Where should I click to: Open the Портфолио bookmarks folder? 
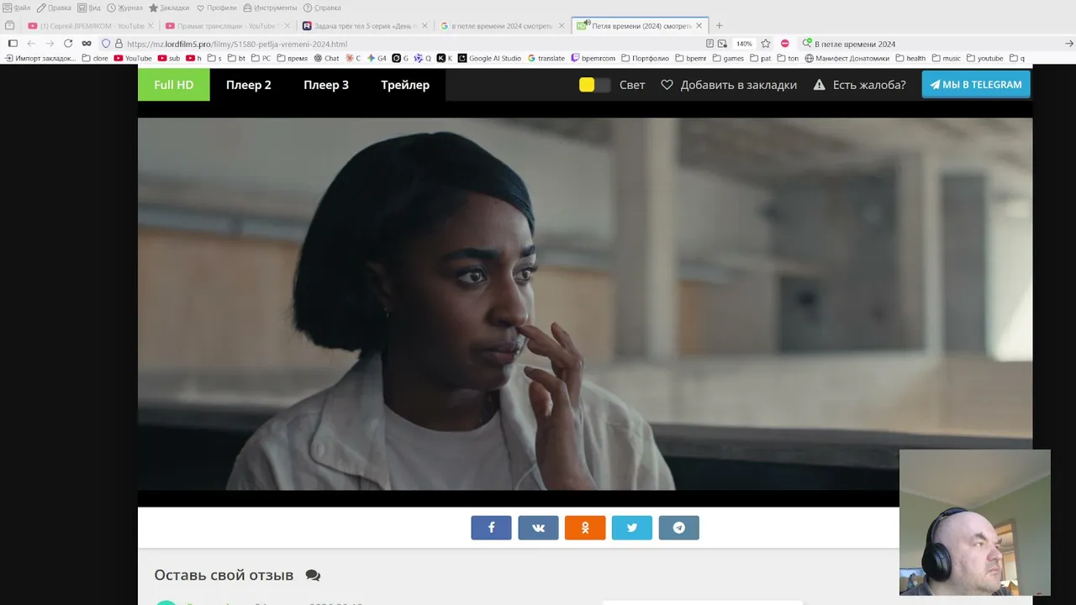pos(645,58)
